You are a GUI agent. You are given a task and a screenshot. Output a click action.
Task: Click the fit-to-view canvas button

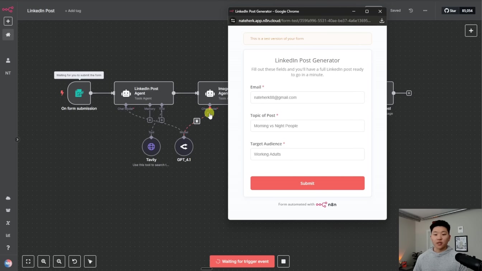click(28, 261)
